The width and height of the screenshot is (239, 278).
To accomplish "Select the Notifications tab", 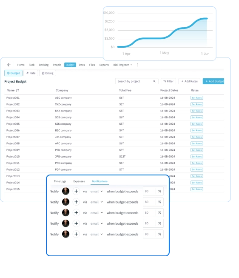I will 100,181.
